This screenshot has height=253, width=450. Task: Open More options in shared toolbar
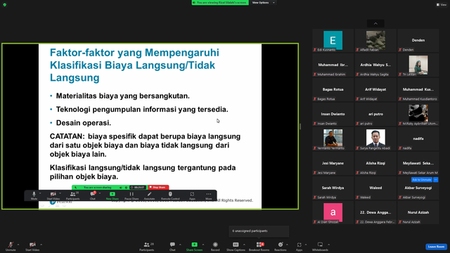click(x=209, y=195)
